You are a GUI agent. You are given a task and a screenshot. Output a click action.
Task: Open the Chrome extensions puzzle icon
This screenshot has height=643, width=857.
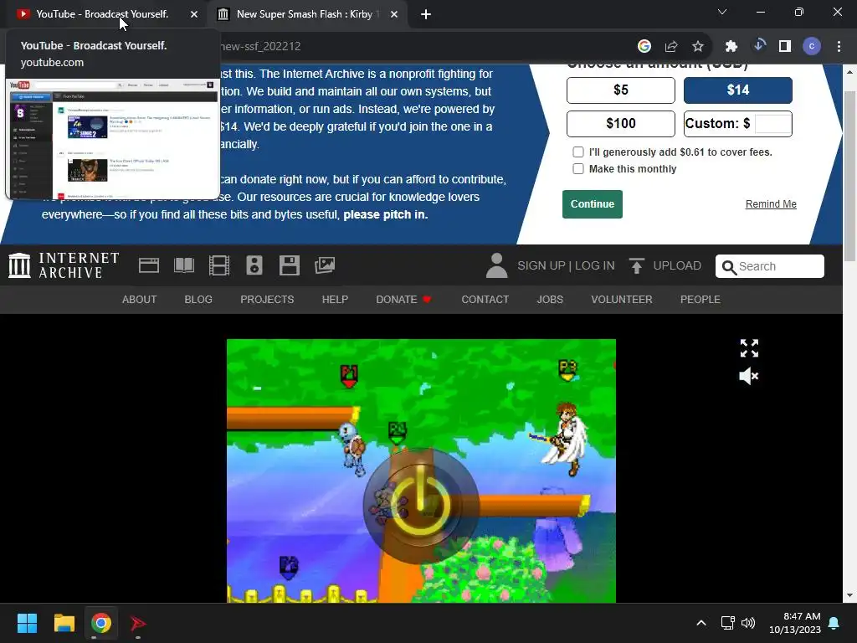(731, 47)
